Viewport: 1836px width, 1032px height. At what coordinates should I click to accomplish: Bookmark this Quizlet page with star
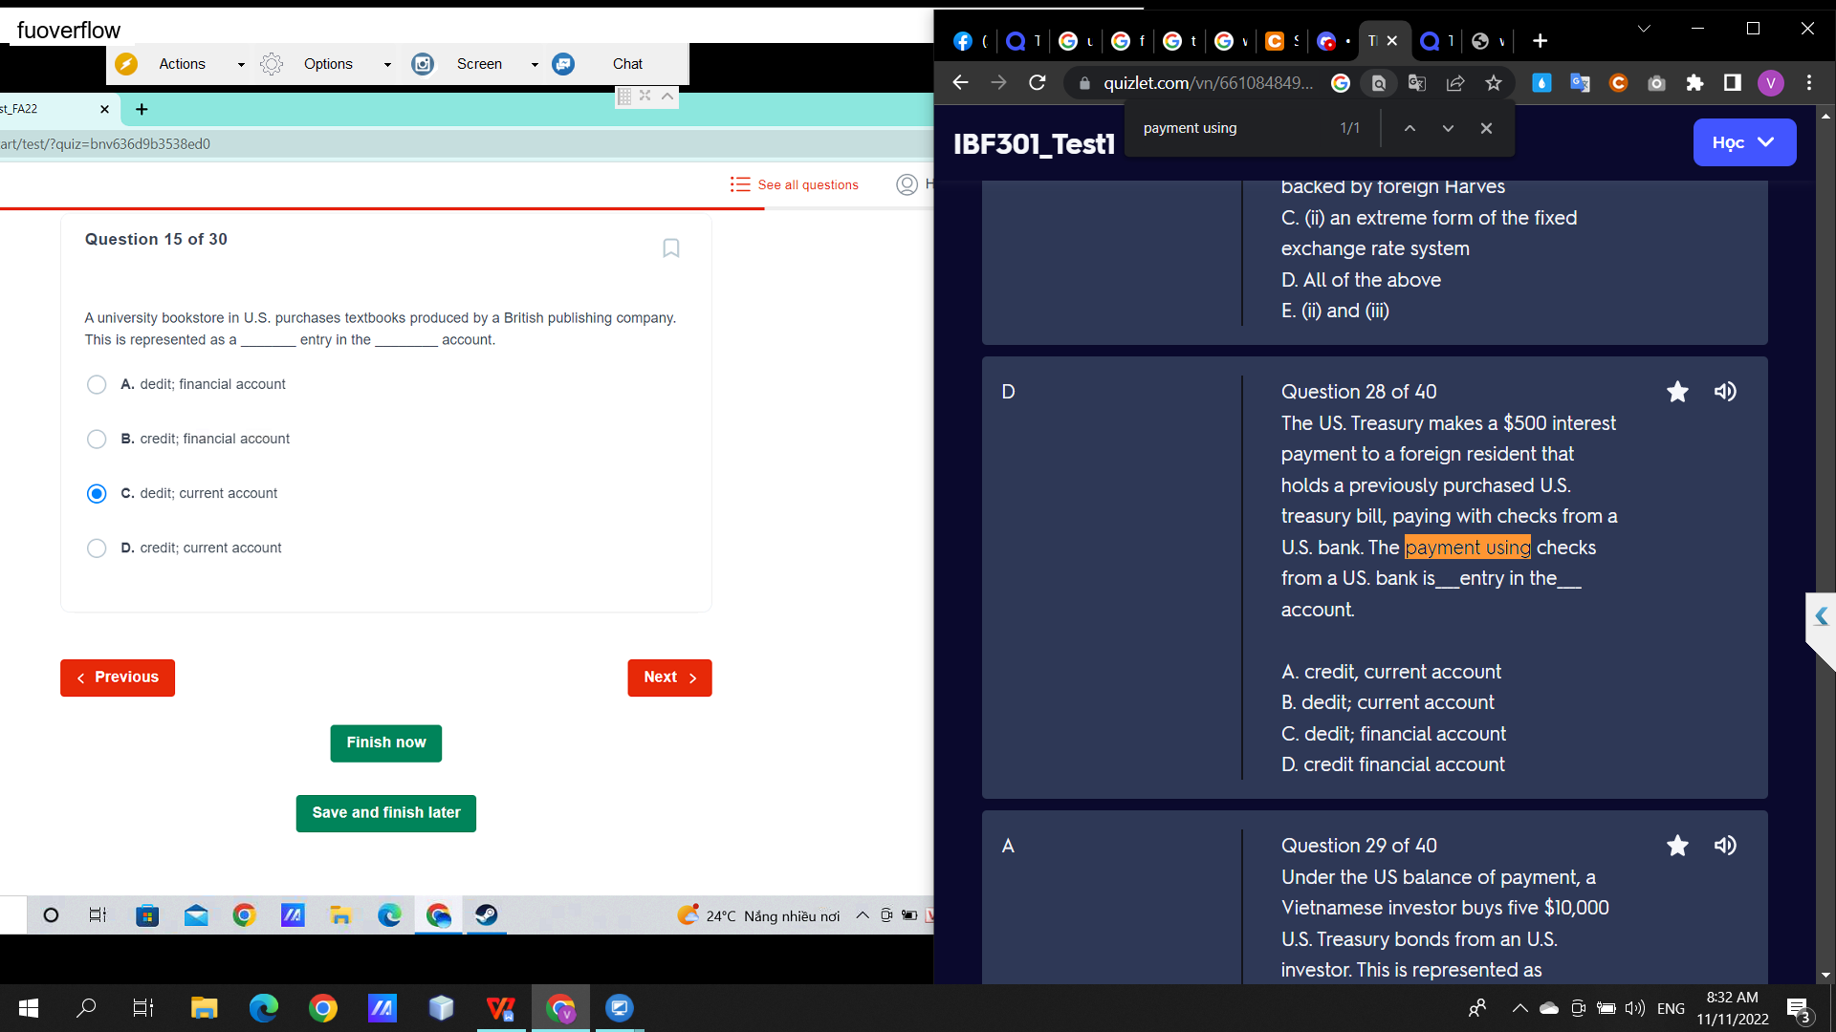tap(1494, 83)
